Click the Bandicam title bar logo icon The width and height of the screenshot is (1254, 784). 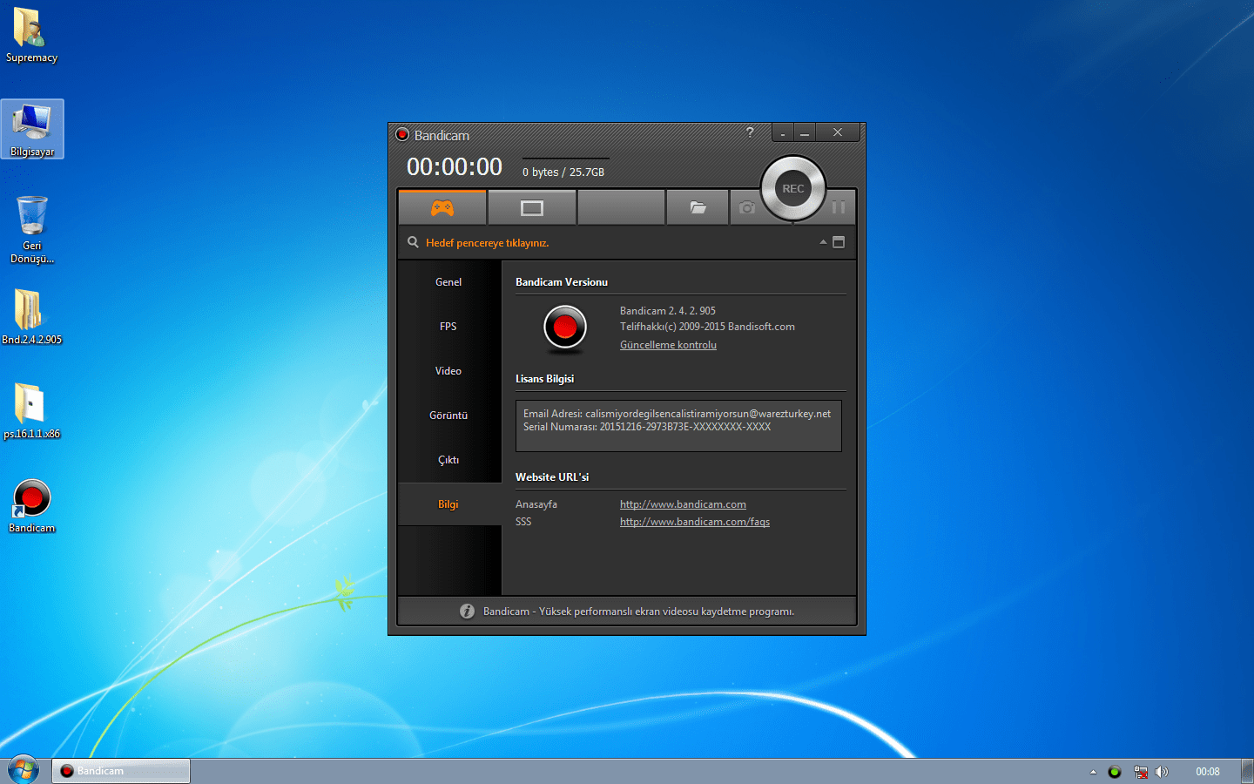coord(402,134)
